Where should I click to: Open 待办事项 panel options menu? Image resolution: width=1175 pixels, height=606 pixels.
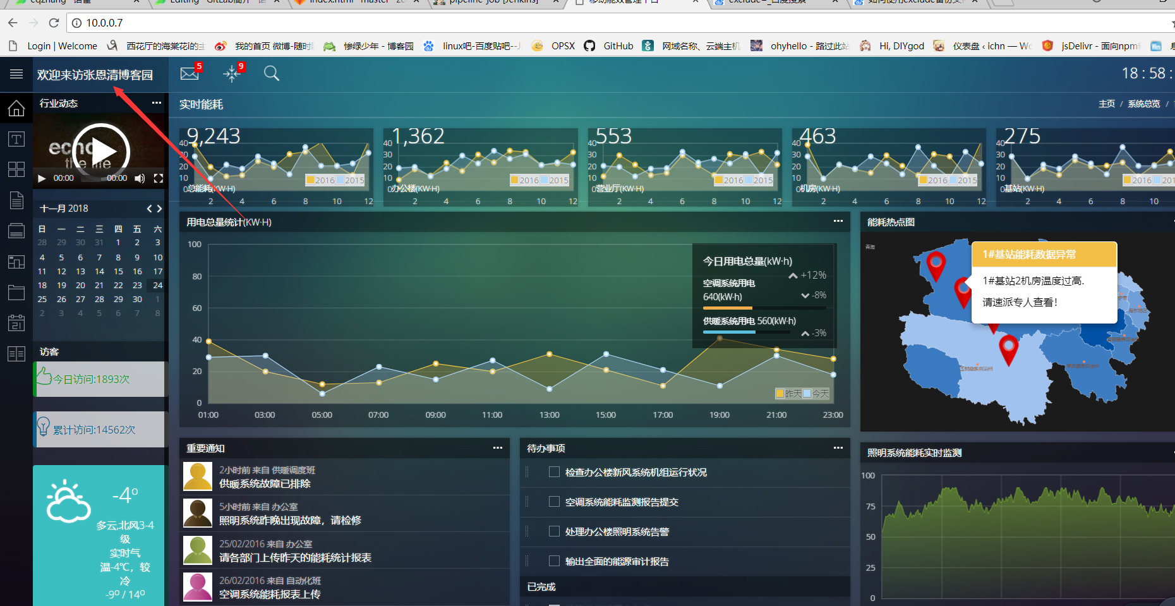click(838, 448)
